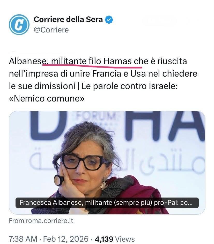Tap the pink-underlined phrase militante filo Hamas
Viewport: 214px width, 244px height.
(x=91, y=61)
